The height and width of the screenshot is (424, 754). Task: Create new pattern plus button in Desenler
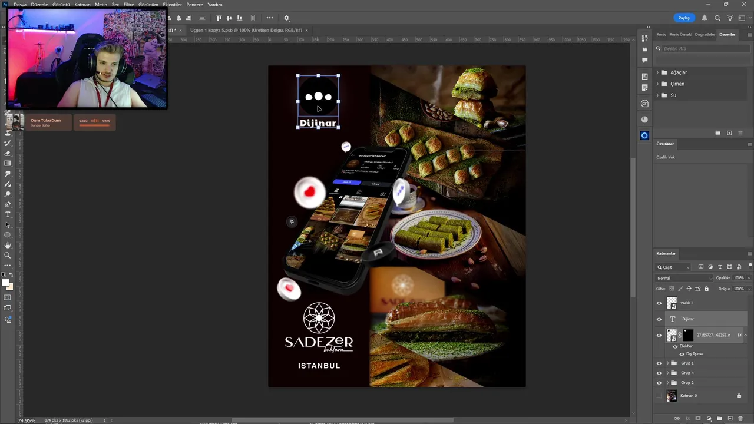point(729,133)
